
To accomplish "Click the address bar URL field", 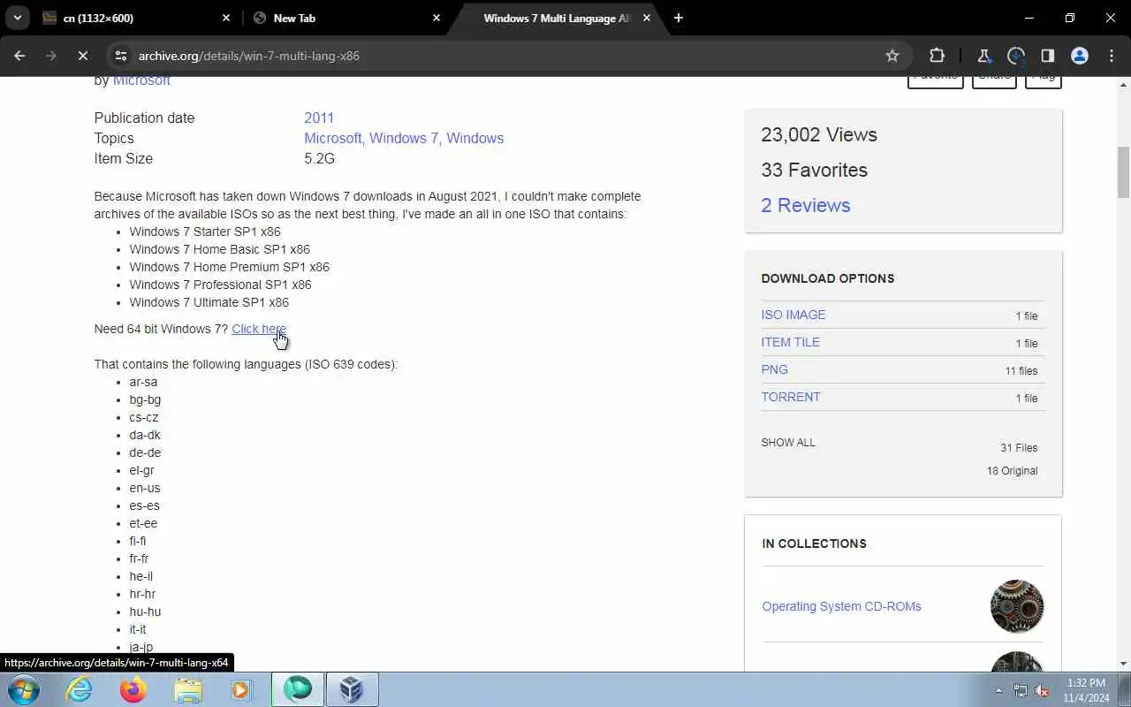I will 504,56.
